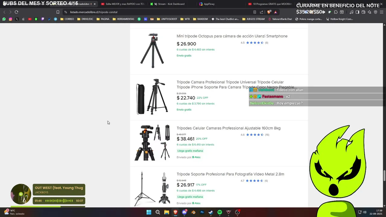This screenshot has height=217, width=386.
Task: Expand the CORREO bookmarks folder
Action: click(x=67, y=19)
